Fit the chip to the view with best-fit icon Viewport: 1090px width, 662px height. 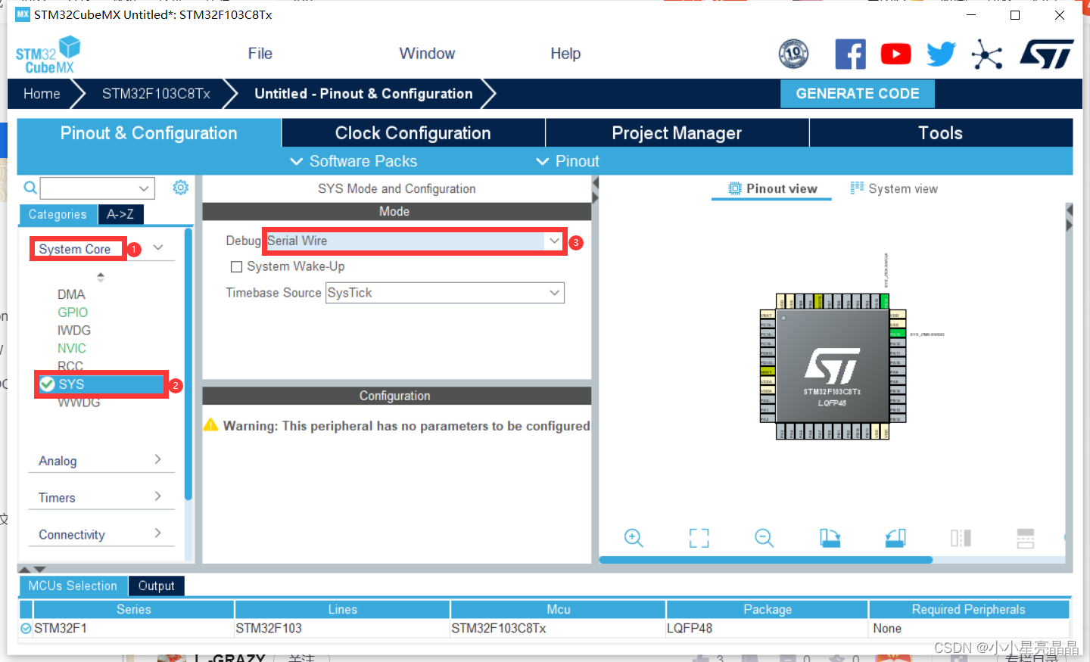click(699, 538)
